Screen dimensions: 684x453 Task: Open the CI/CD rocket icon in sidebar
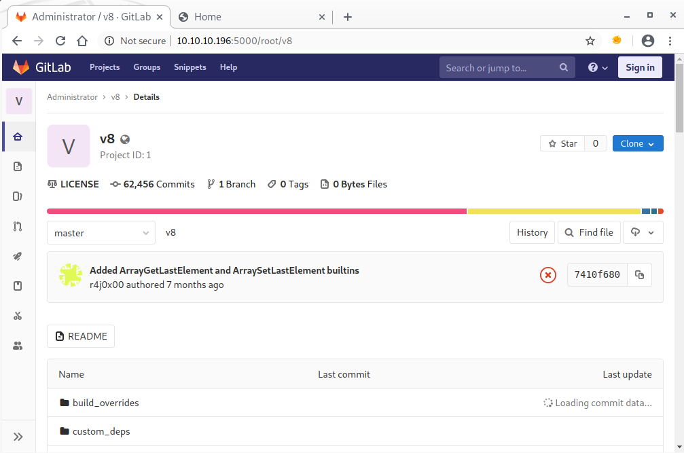(18, 256)
